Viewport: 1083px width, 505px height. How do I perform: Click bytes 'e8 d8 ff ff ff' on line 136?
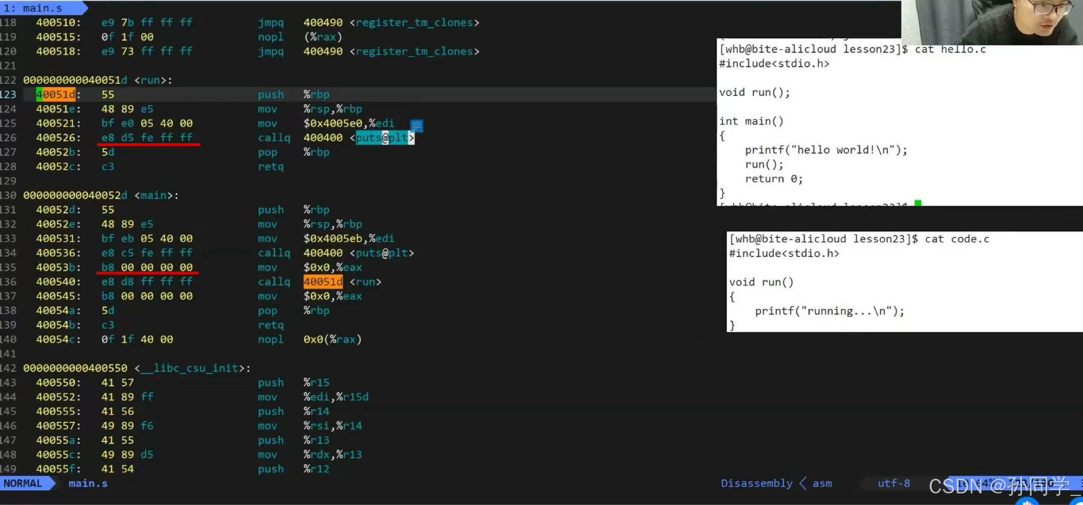[147, 282]
